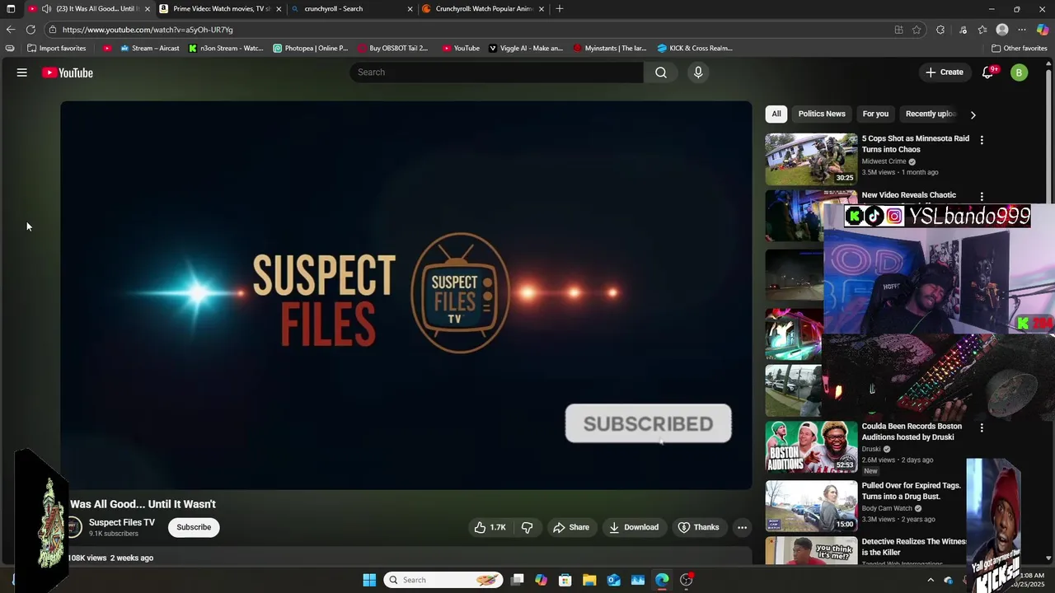Open Stream – Aircast bookmark
Image resolution: width=1055 pixels, height=593 pixels.
(x=149, y=48)
